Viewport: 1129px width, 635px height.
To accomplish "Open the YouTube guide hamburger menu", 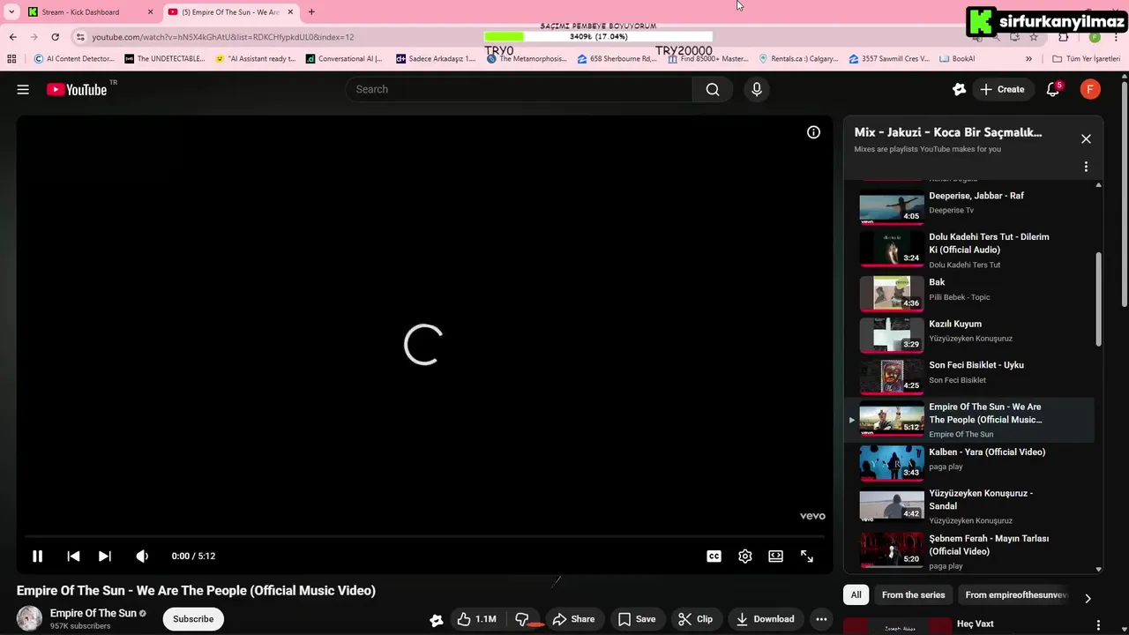I will (23, 89).
